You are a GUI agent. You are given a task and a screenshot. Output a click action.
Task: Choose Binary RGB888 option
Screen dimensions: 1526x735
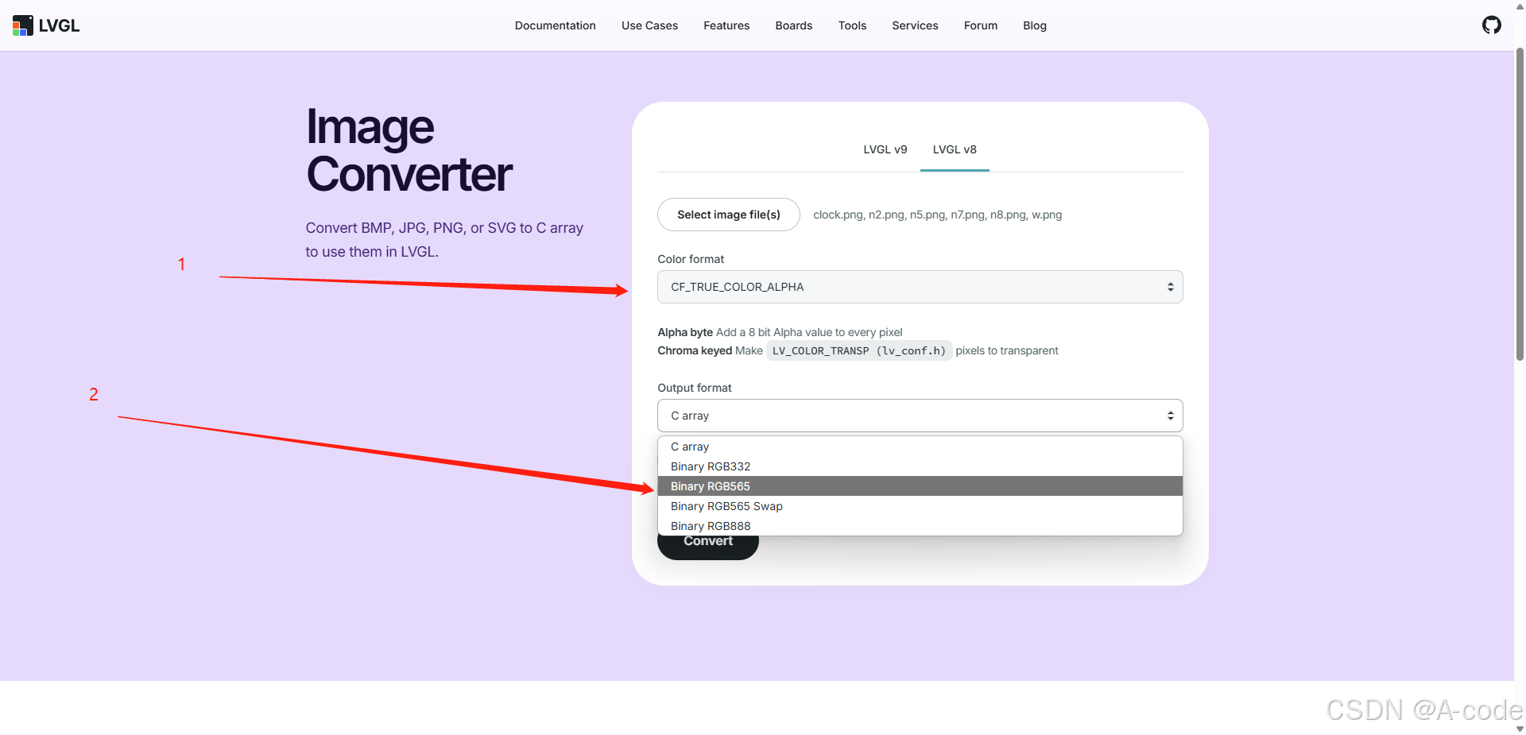tap(920, 526)
